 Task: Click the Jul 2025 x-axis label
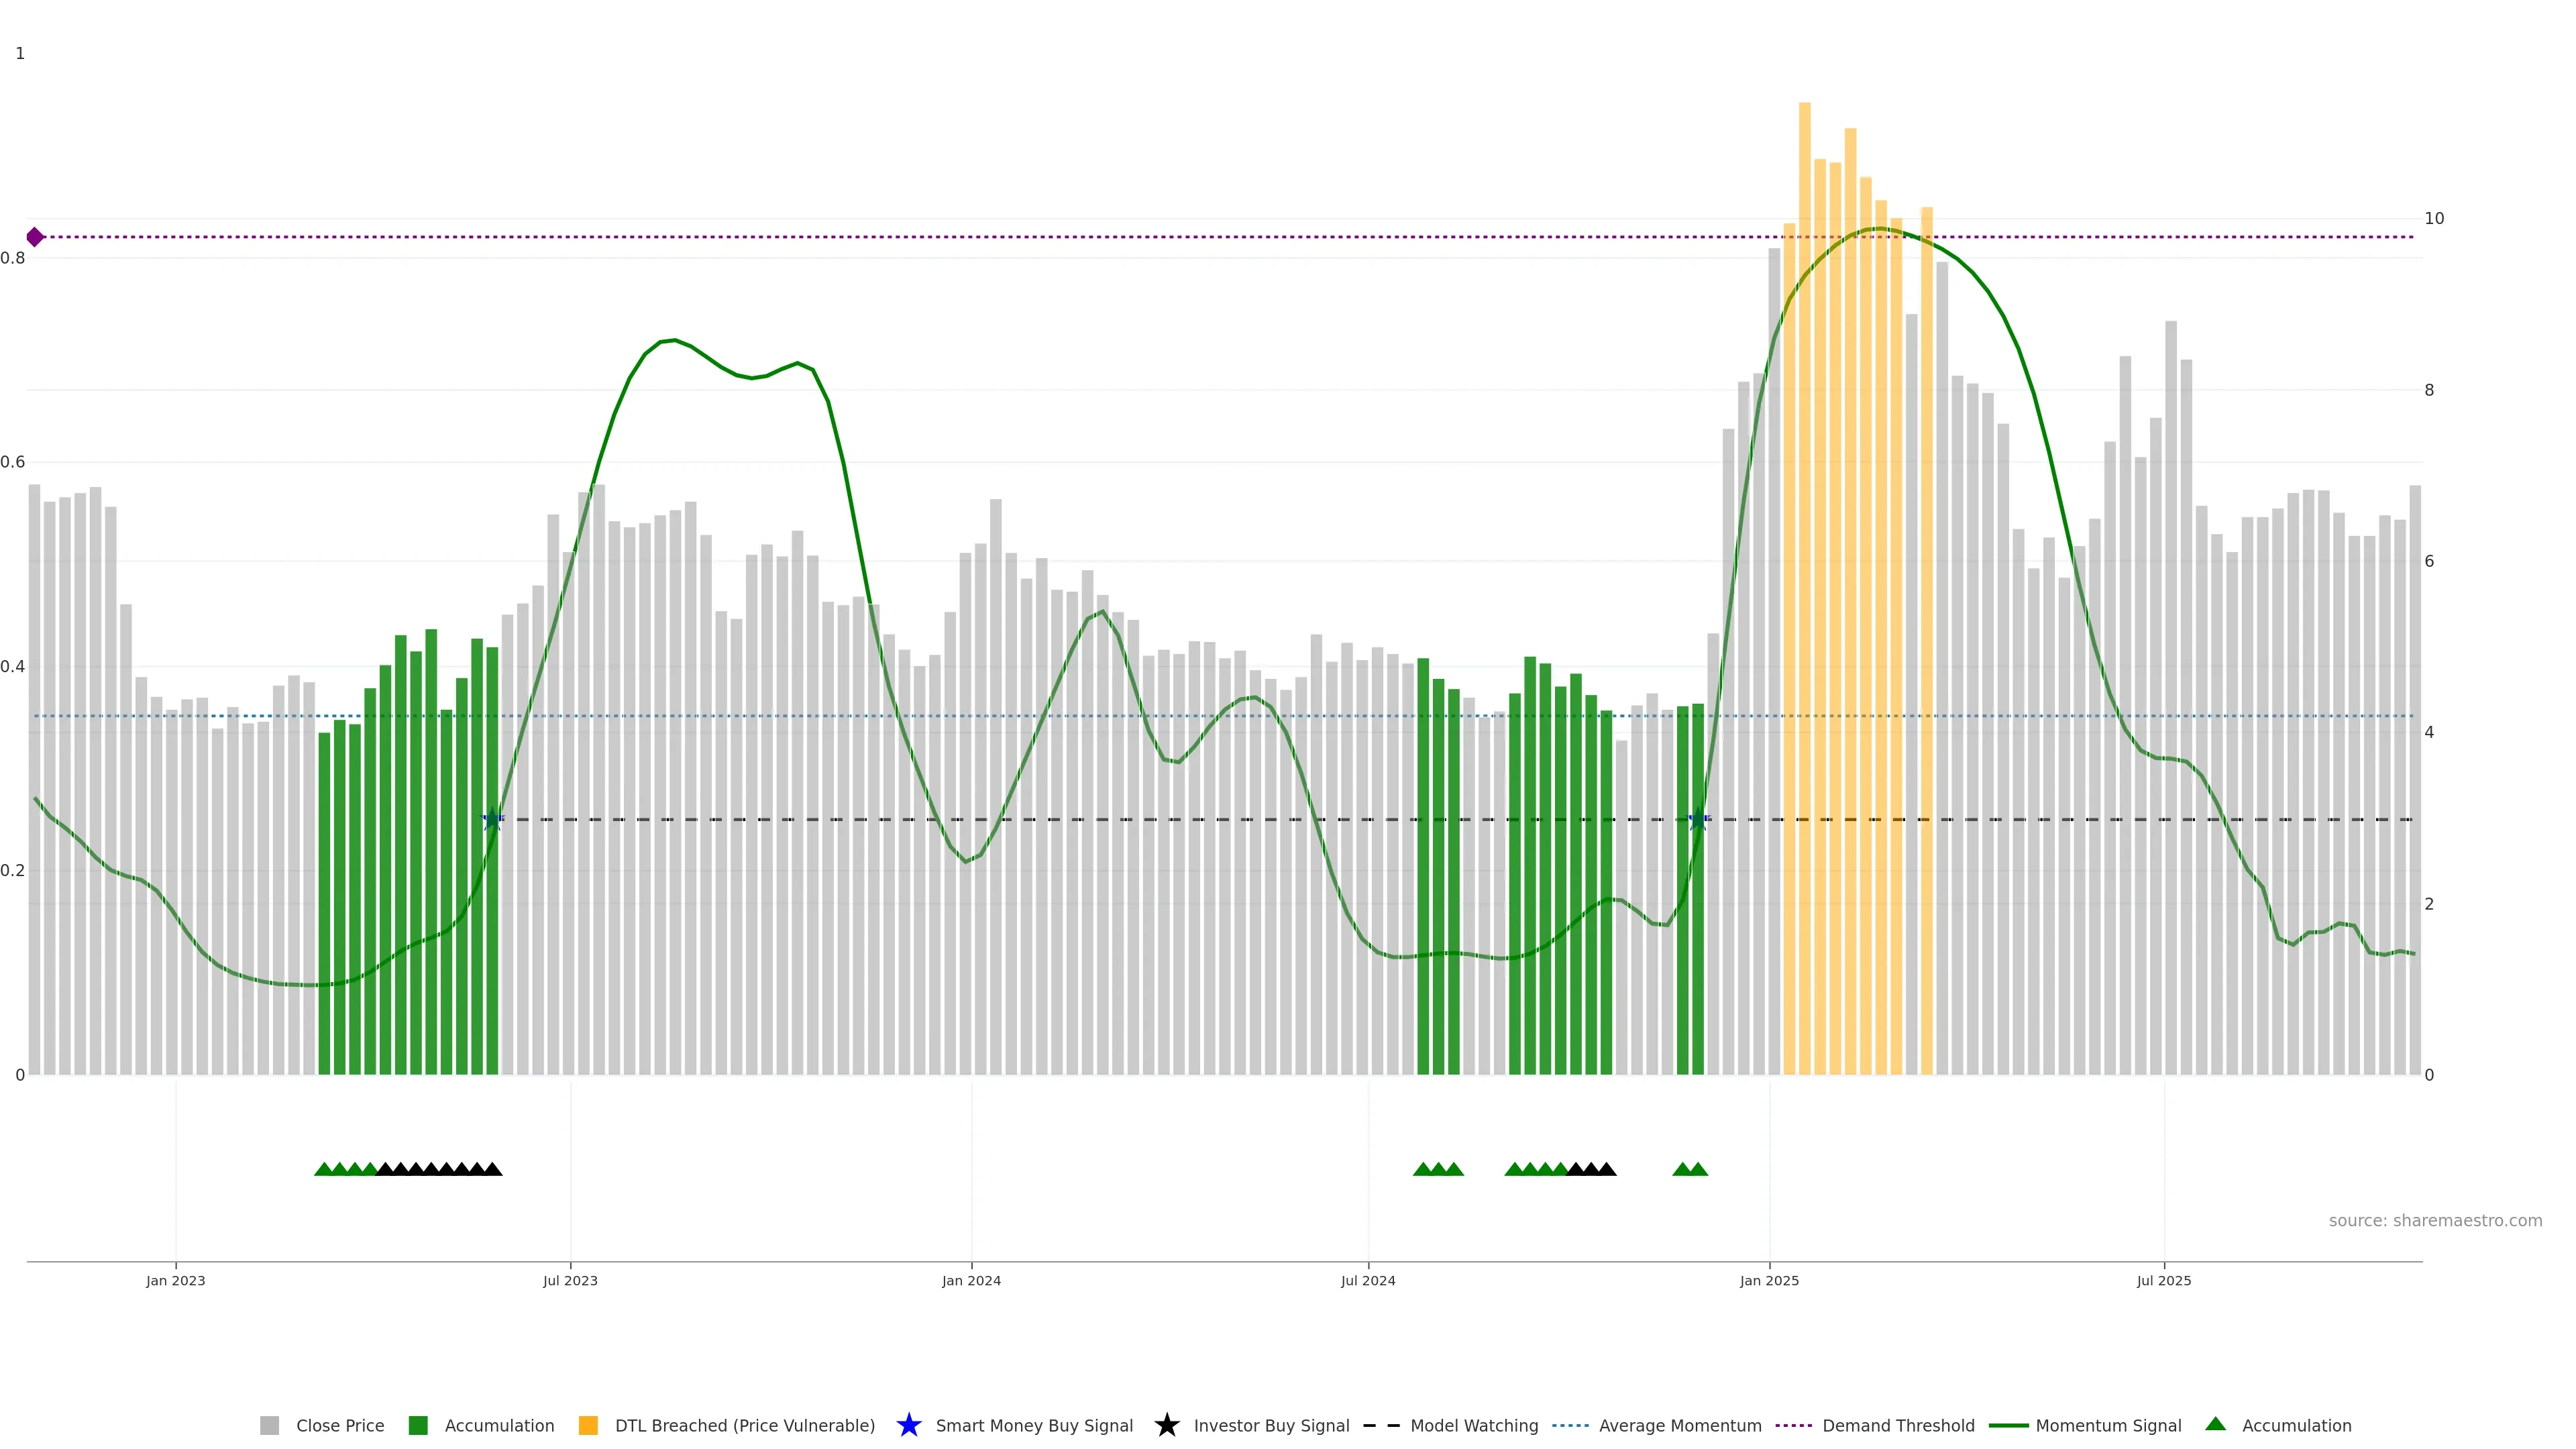coord(2163,1280)
